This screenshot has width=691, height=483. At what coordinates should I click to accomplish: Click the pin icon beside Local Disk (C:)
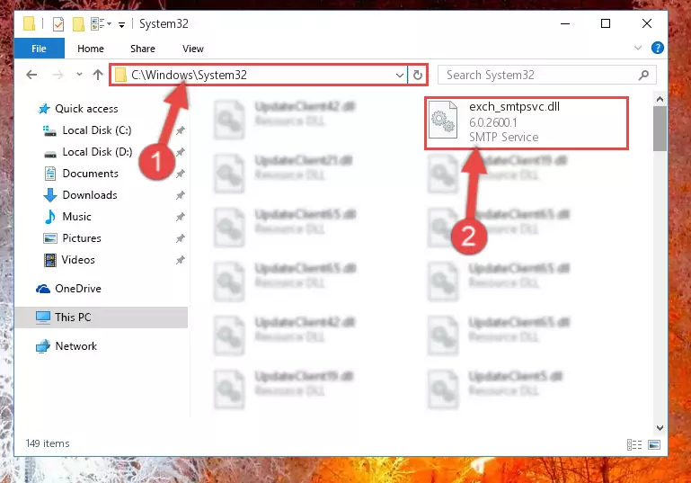pos(181,130)
